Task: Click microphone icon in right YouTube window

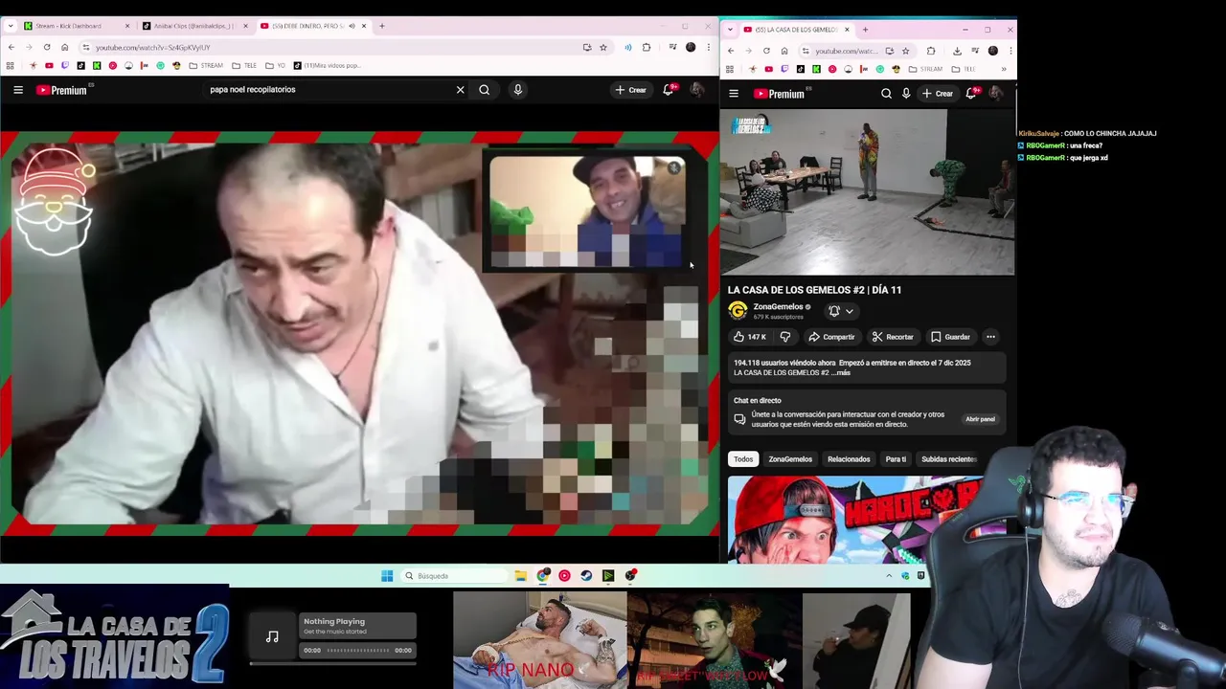Action: click(x=906, y=94)
